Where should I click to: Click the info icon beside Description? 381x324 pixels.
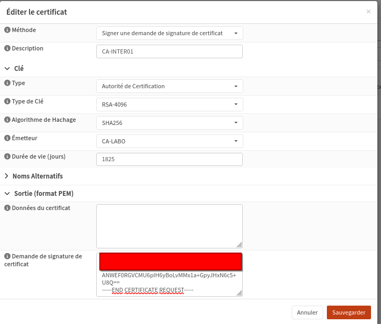tap(7, 49)
